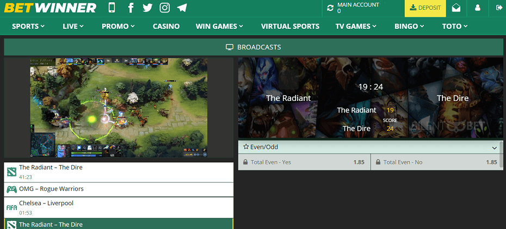Click The Radiant score value 19
506x229 pixels.
point(390,110)
